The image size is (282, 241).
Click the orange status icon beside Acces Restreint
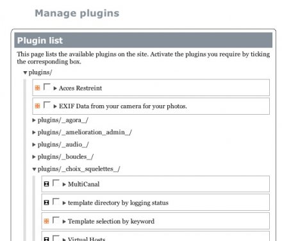tap(37, 88)
